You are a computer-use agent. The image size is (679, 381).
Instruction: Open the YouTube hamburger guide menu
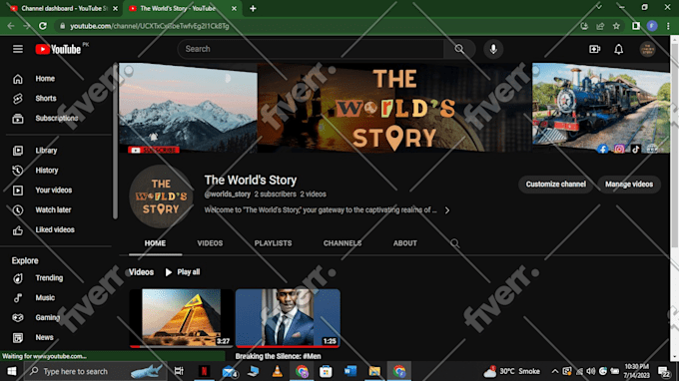pos(18,49)
